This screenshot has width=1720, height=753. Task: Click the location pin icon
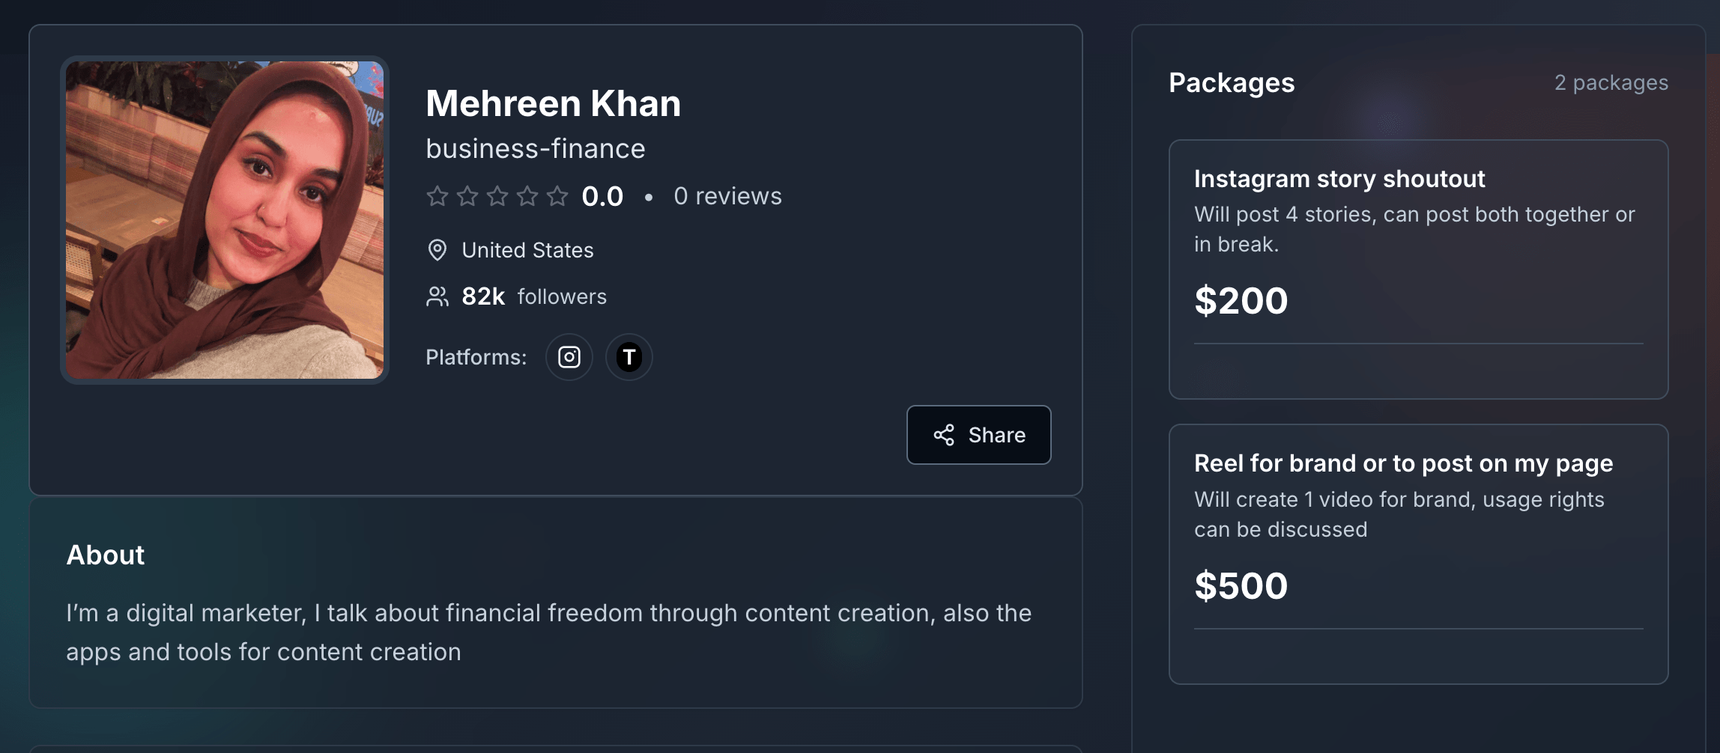click(x=437, y=250)
